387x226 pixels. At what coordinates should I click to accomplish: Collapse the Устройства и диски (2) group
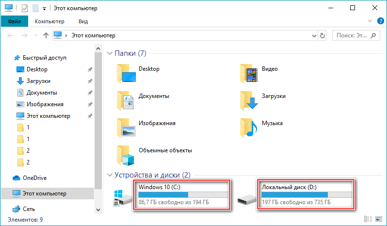click(x=110, y=175)
